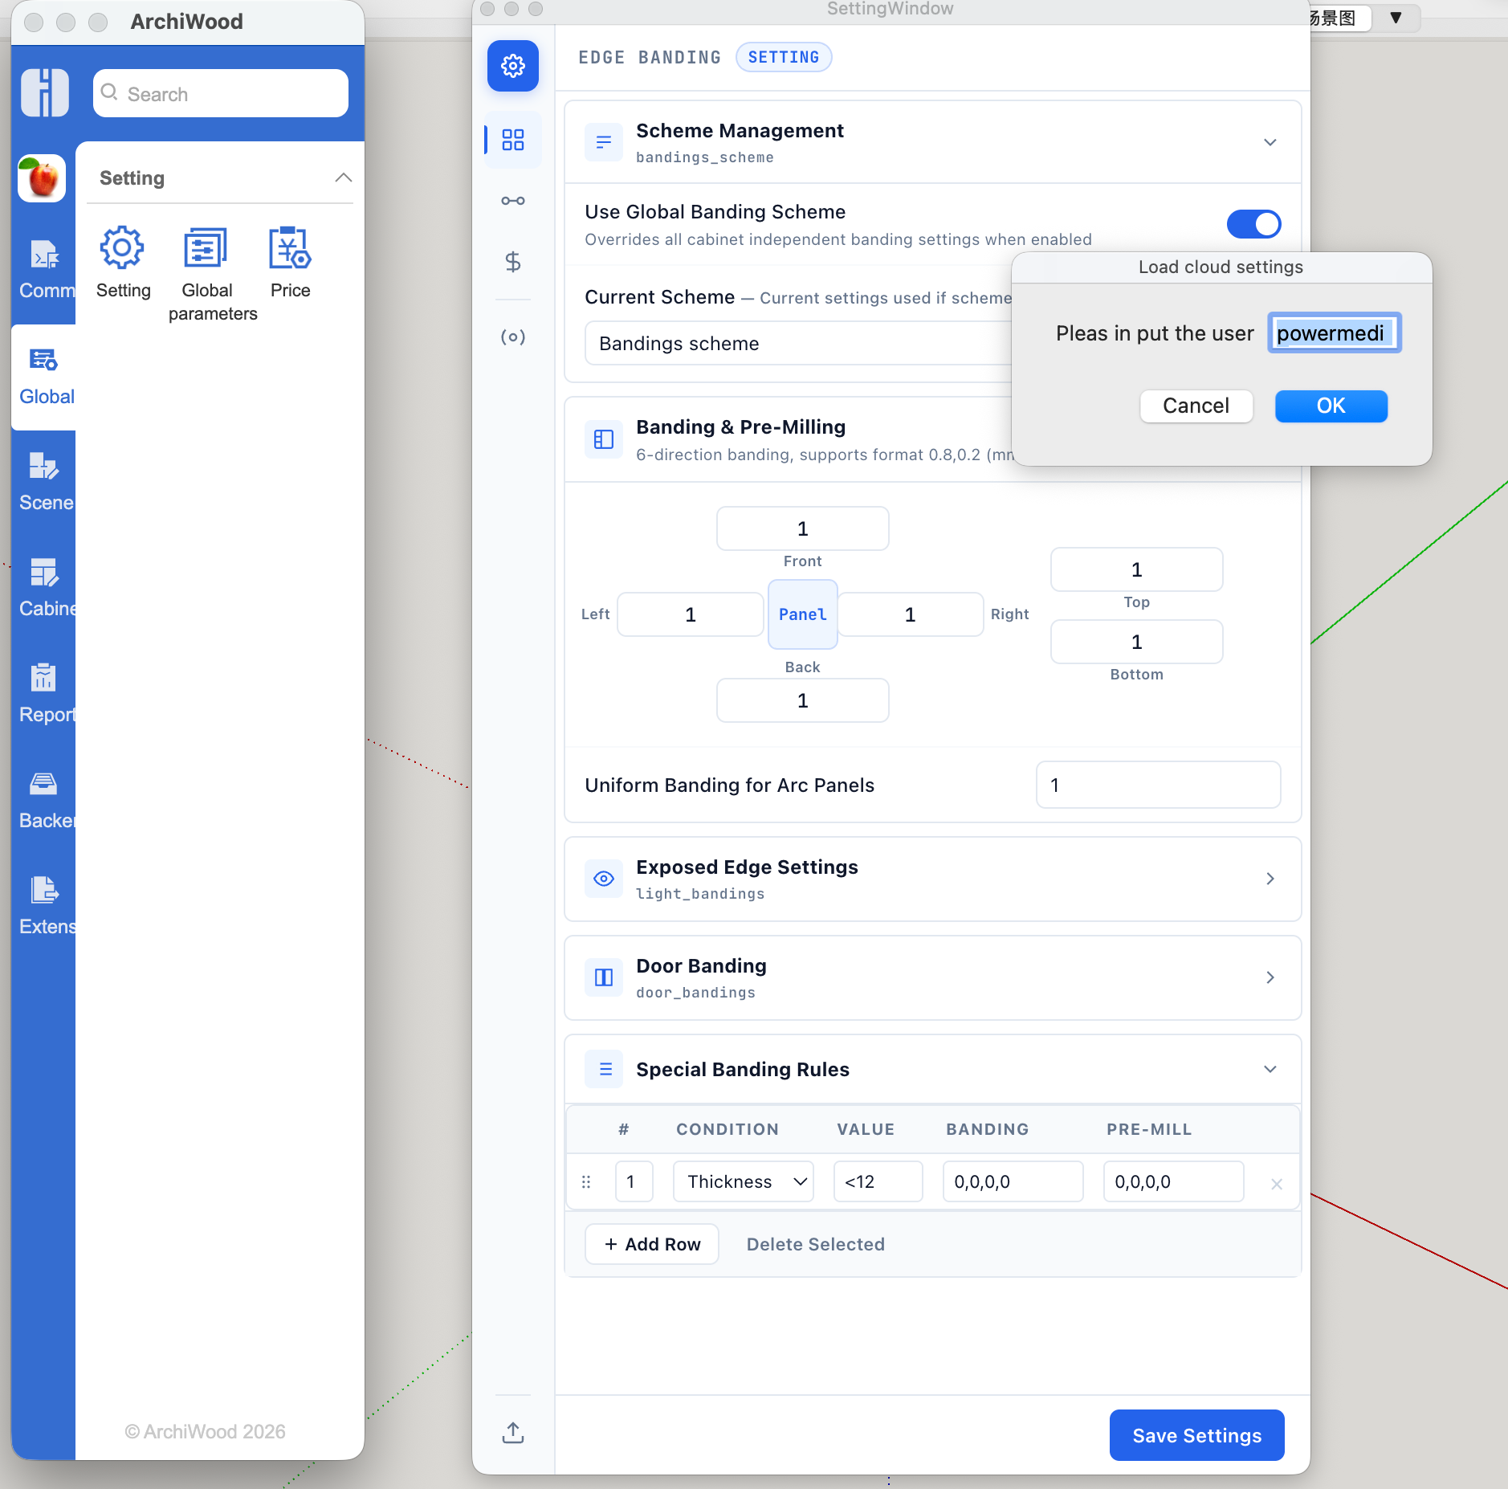Select the SETTING tab pill
Screen dimensions: 1508x1489
[784, 57]
